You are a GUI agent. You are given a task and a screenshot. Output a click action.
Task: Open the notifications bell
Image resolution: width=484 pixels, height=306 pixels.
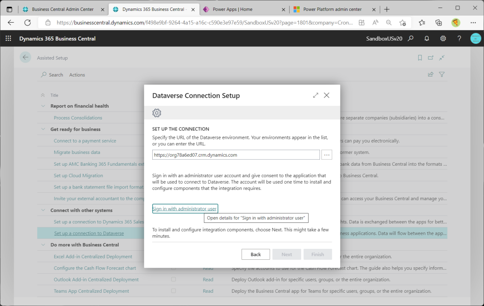pos(427,38)
